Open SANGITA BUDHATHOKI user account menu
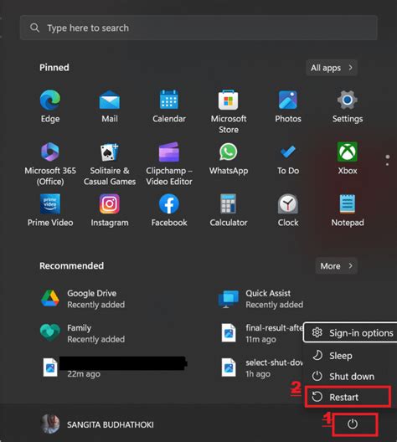 point(97,424)
